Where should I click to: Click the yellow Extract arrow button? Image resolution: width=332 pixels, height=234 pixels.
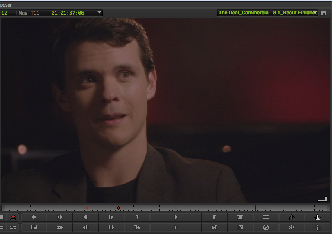coord(317,217)
